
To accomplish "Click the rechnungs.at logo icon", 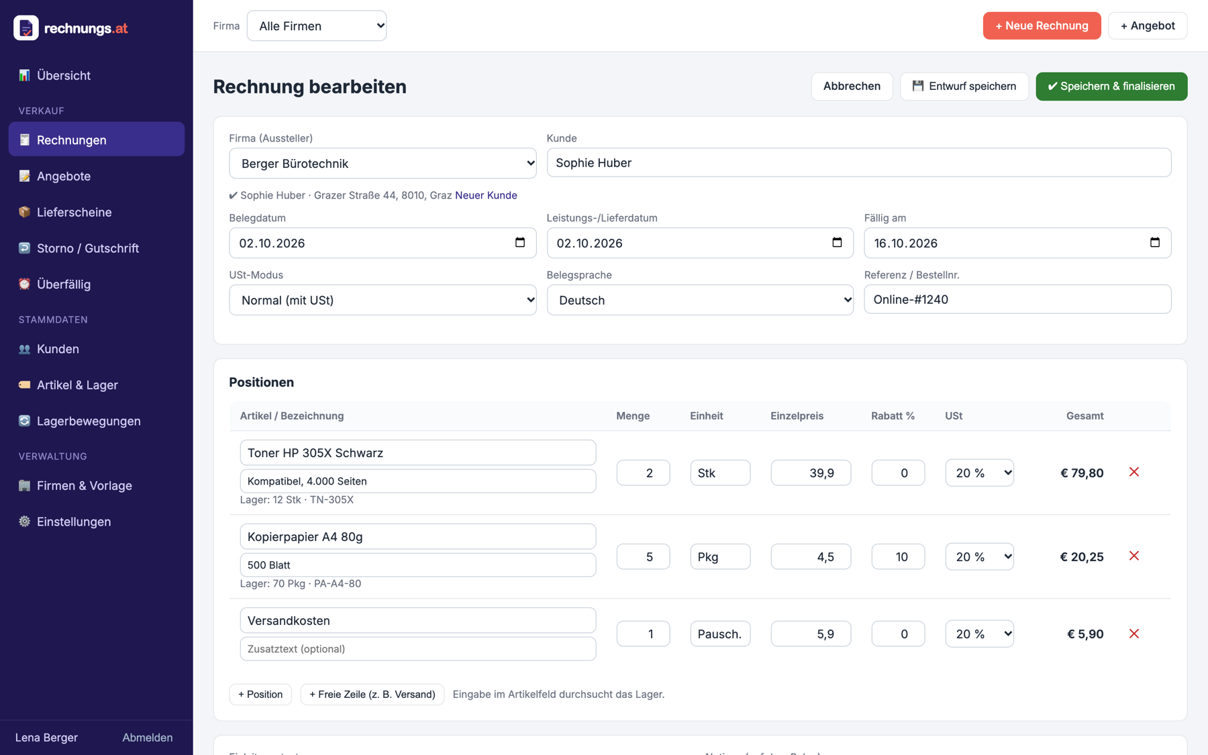I will point(26,28).
